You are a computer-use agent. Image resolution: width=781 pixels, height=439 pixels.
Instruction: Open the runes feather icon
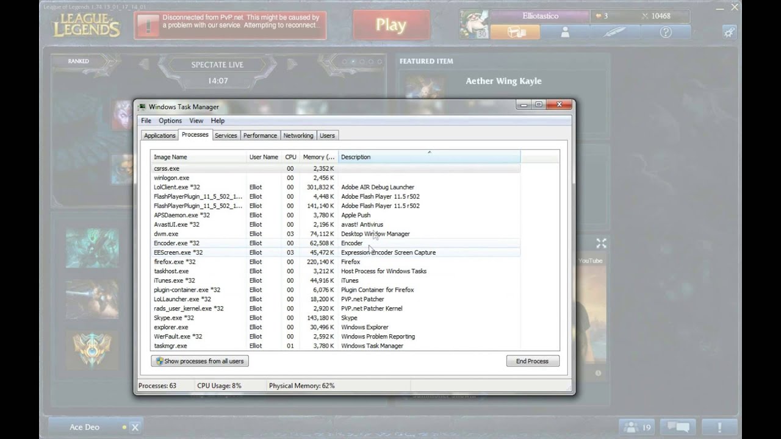[615, 32]
